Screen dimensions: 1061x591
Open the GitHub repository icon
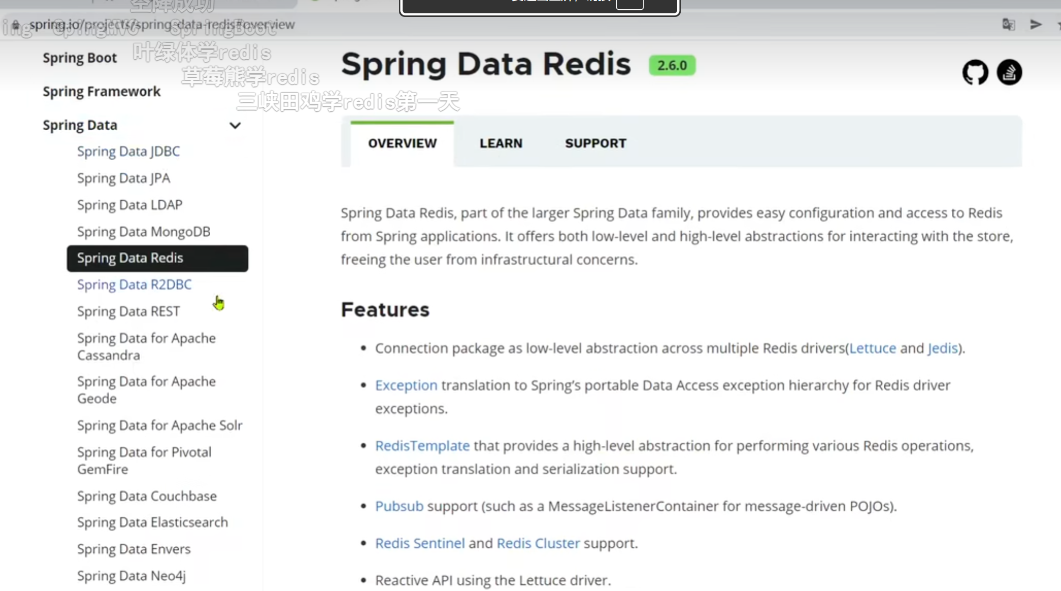pyautogui.click(x=975, y=72)
